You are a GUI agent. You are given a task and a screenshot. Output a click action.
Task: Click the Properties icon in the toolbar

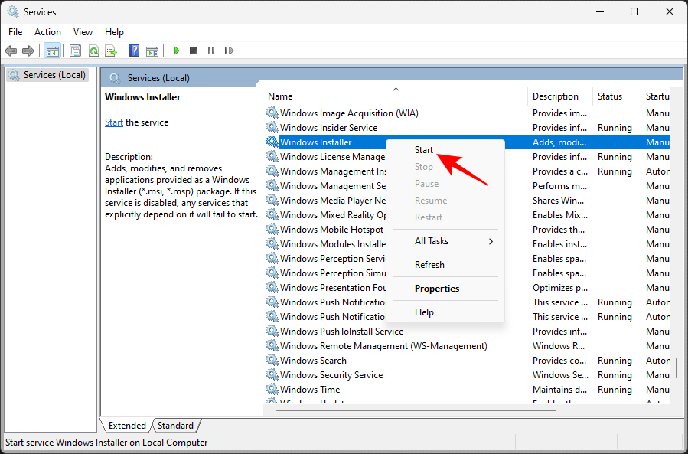[x=74, y=51]
